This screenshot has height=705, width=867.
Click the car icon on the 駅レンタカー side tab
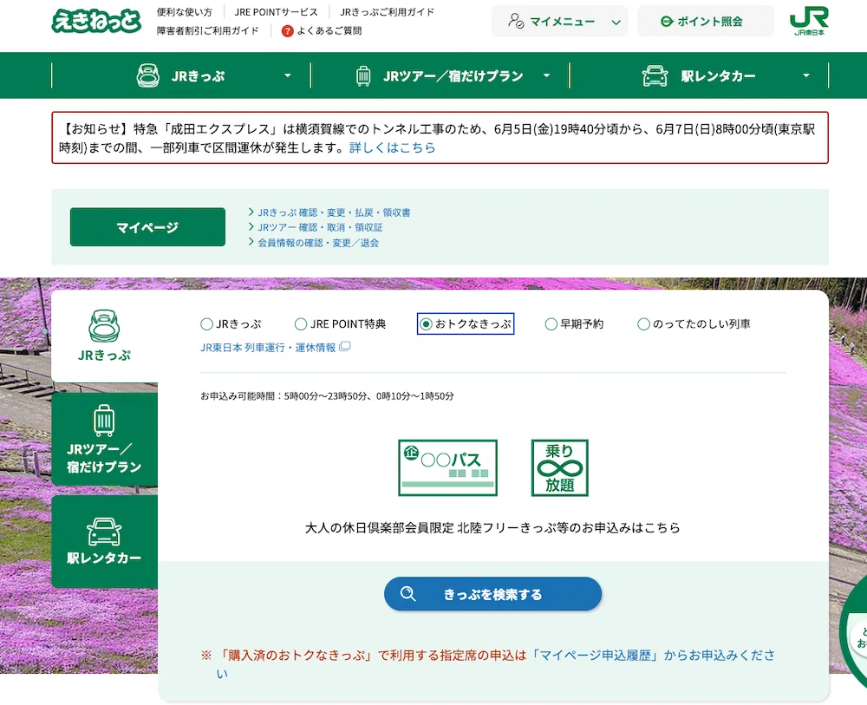coord(104,532)
